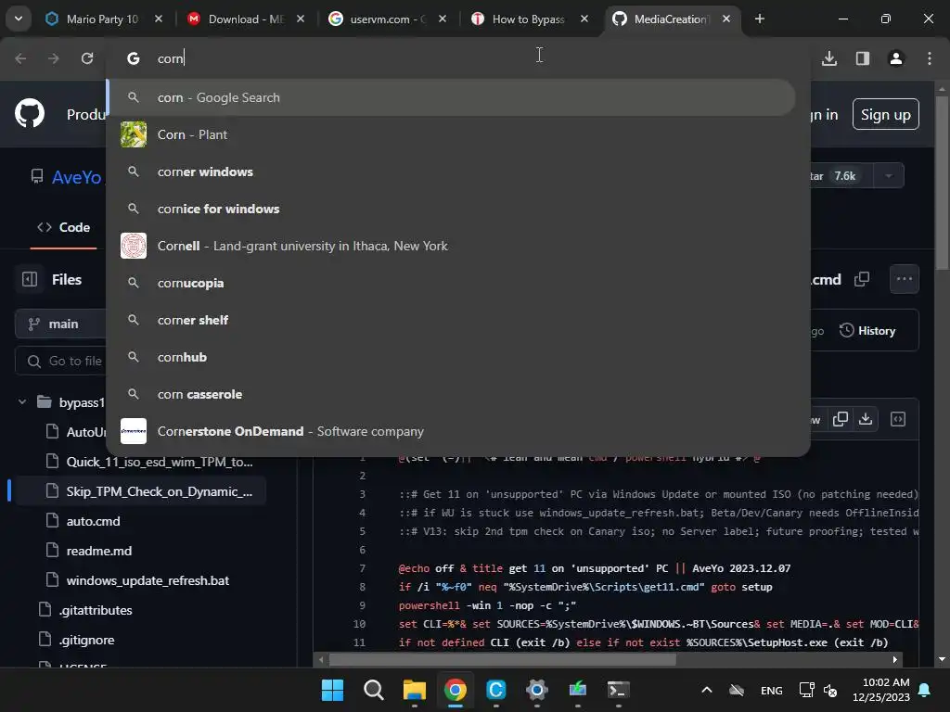Click the Go to file search field
Image resolution: width=950 pixels, height=712 pixels.
[60, 361]
